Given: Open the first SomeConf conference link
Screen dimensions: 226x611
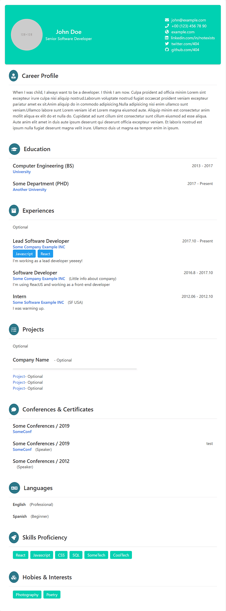Looking at the screenshot, I should (x=22, y=432).
